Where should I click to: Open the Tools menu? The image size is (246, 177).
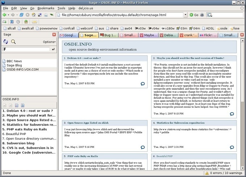click(x=61, y=8)
